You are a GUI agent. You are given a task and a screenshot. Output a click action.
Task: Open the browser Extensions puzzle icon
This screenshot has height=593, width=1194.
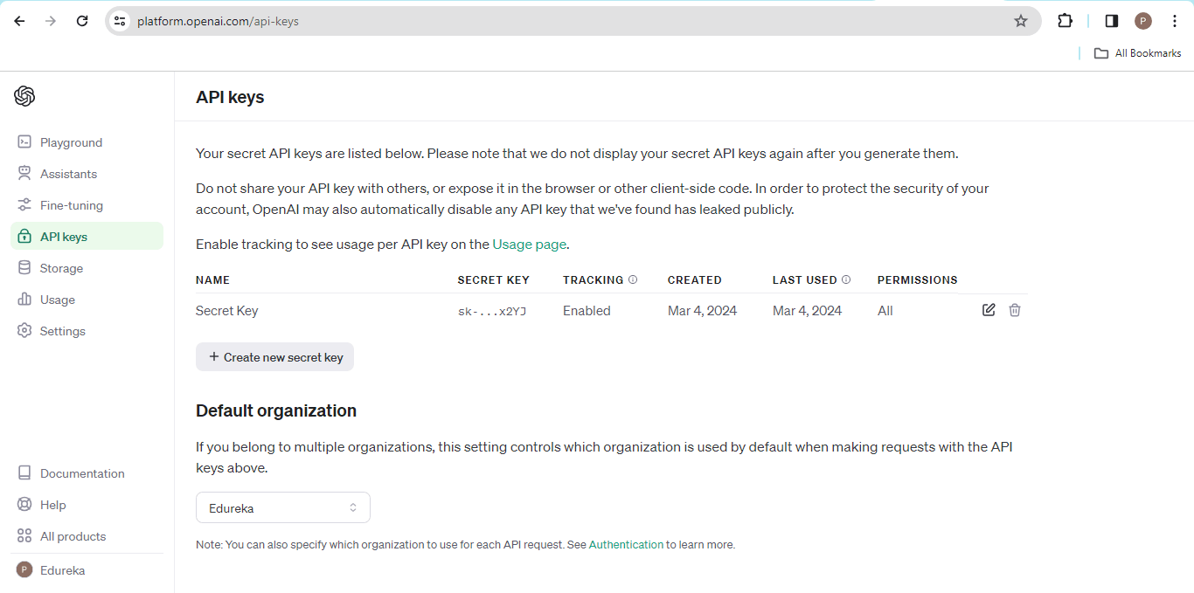[x=1065, y=21]
